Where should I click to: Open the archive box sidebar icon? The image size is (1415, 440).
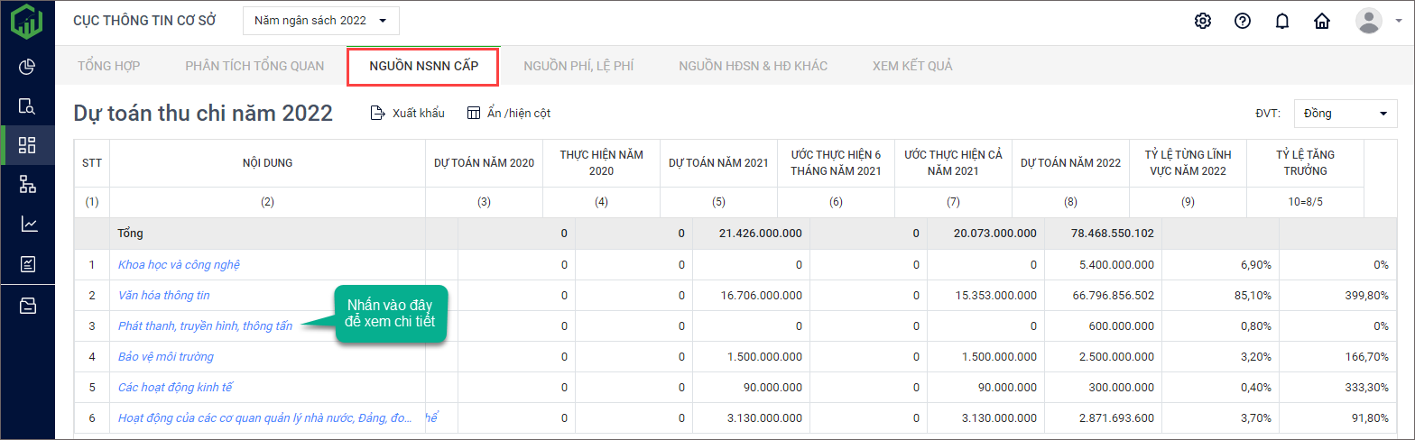27,306
